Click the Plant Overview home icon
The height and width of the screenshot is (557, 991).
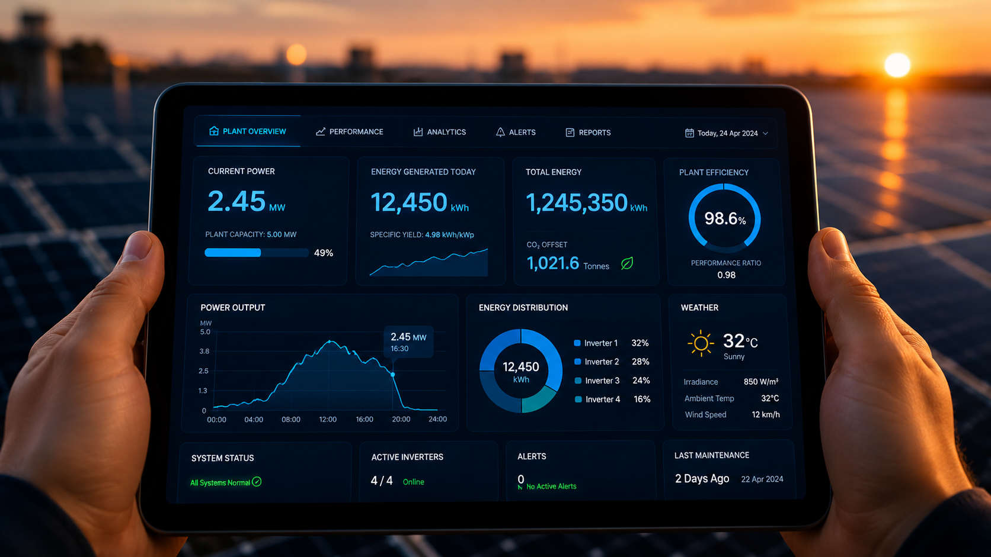(x=214, y=131)
